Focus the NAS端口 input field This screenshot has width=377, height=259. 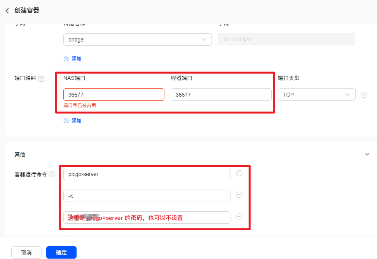point(114,95)
